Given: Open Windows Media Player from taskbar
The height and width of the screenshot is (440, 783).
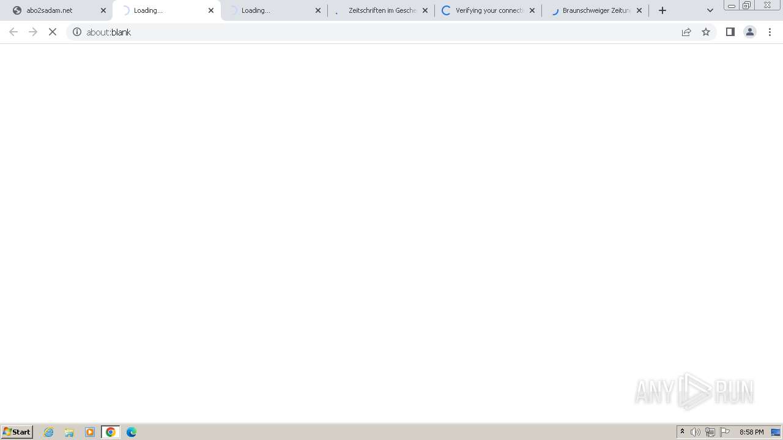Looking at the screenshot, I should pos(90,432).
